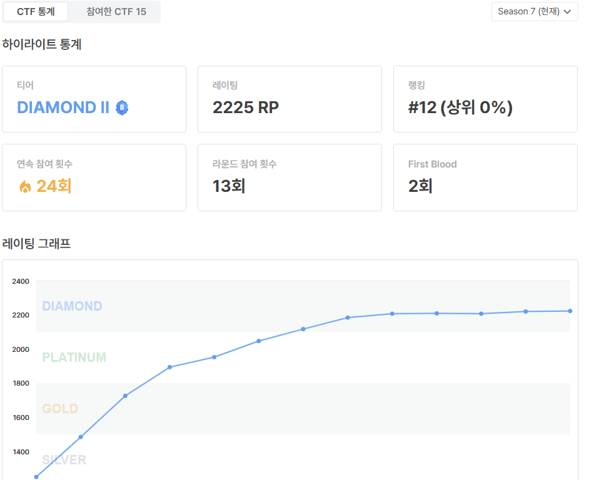The image size is (589, 480).
Task: Click the DIAMOND II tier text
Action: pos(63,107)
